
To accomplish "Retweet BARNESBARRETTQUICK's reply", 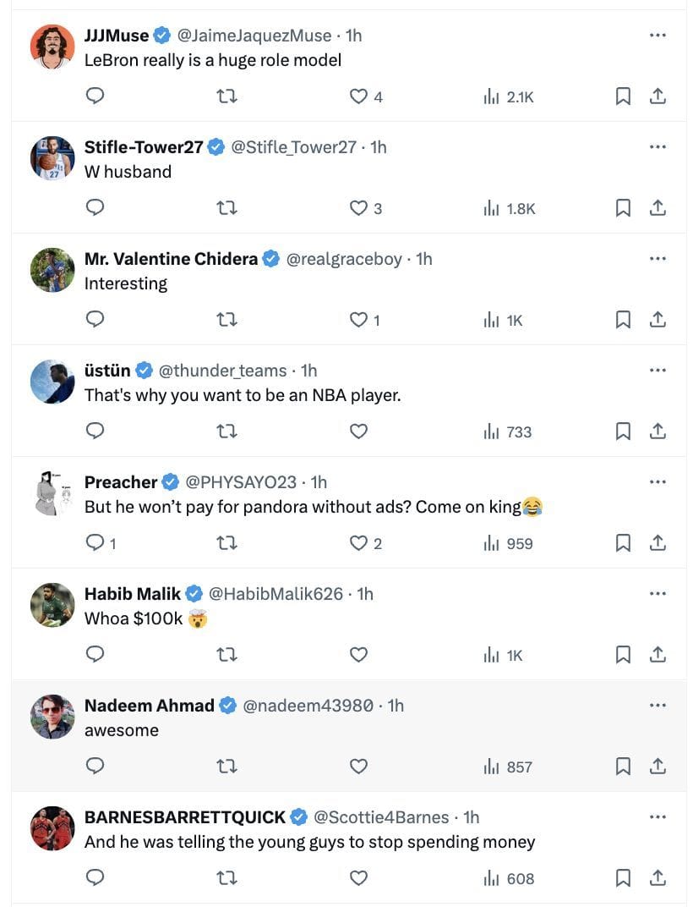I will click(x=226, y=878).
